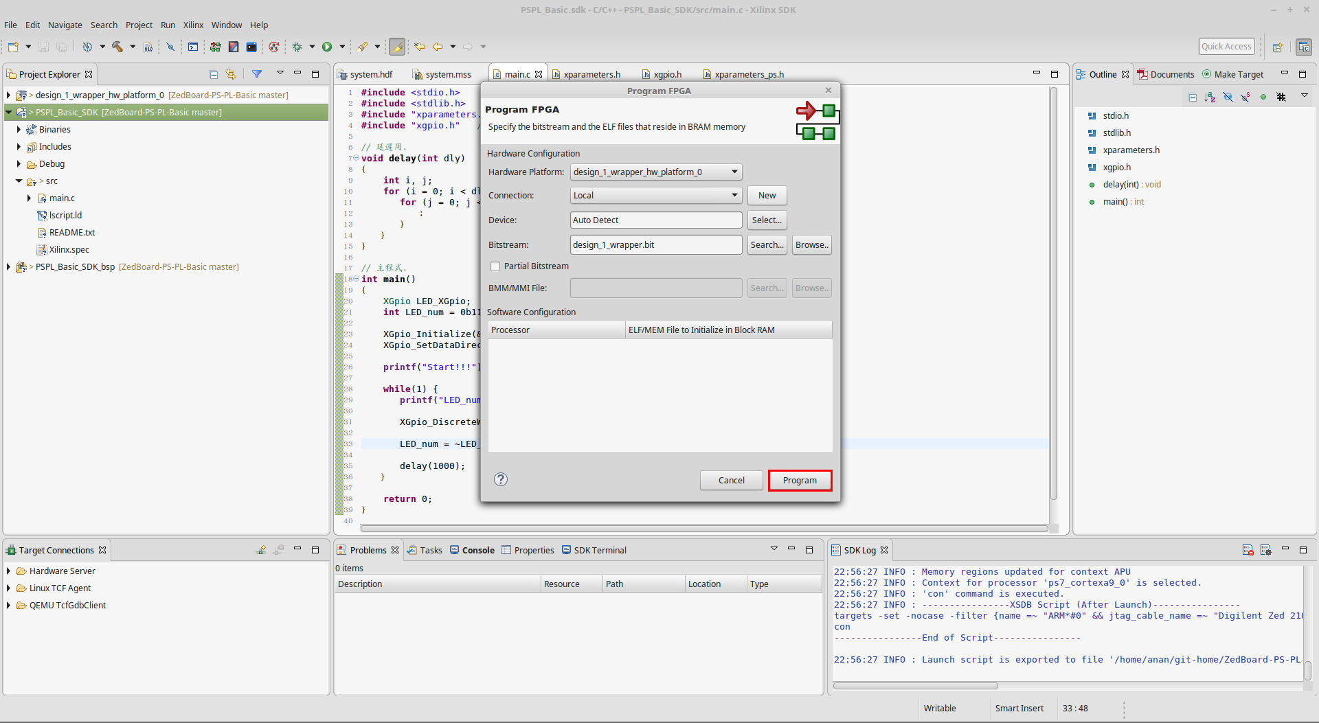Switch to the xparameters_ps.h tab
Screen dimensions: 1319x723
743,74
